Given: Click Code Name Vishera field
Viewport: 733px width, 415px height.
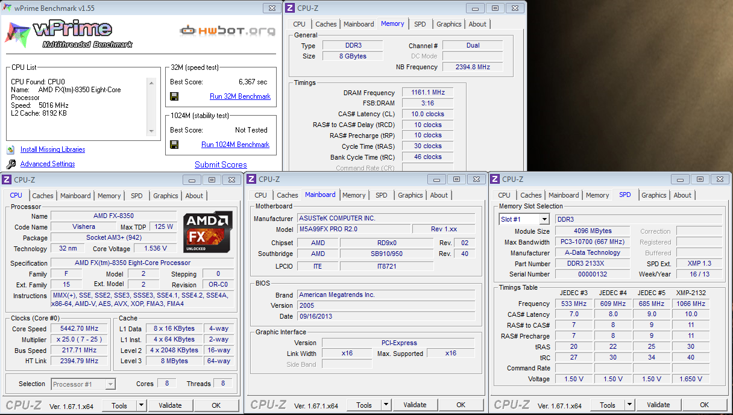Looking at the screenshot, I should click(84, 226).
